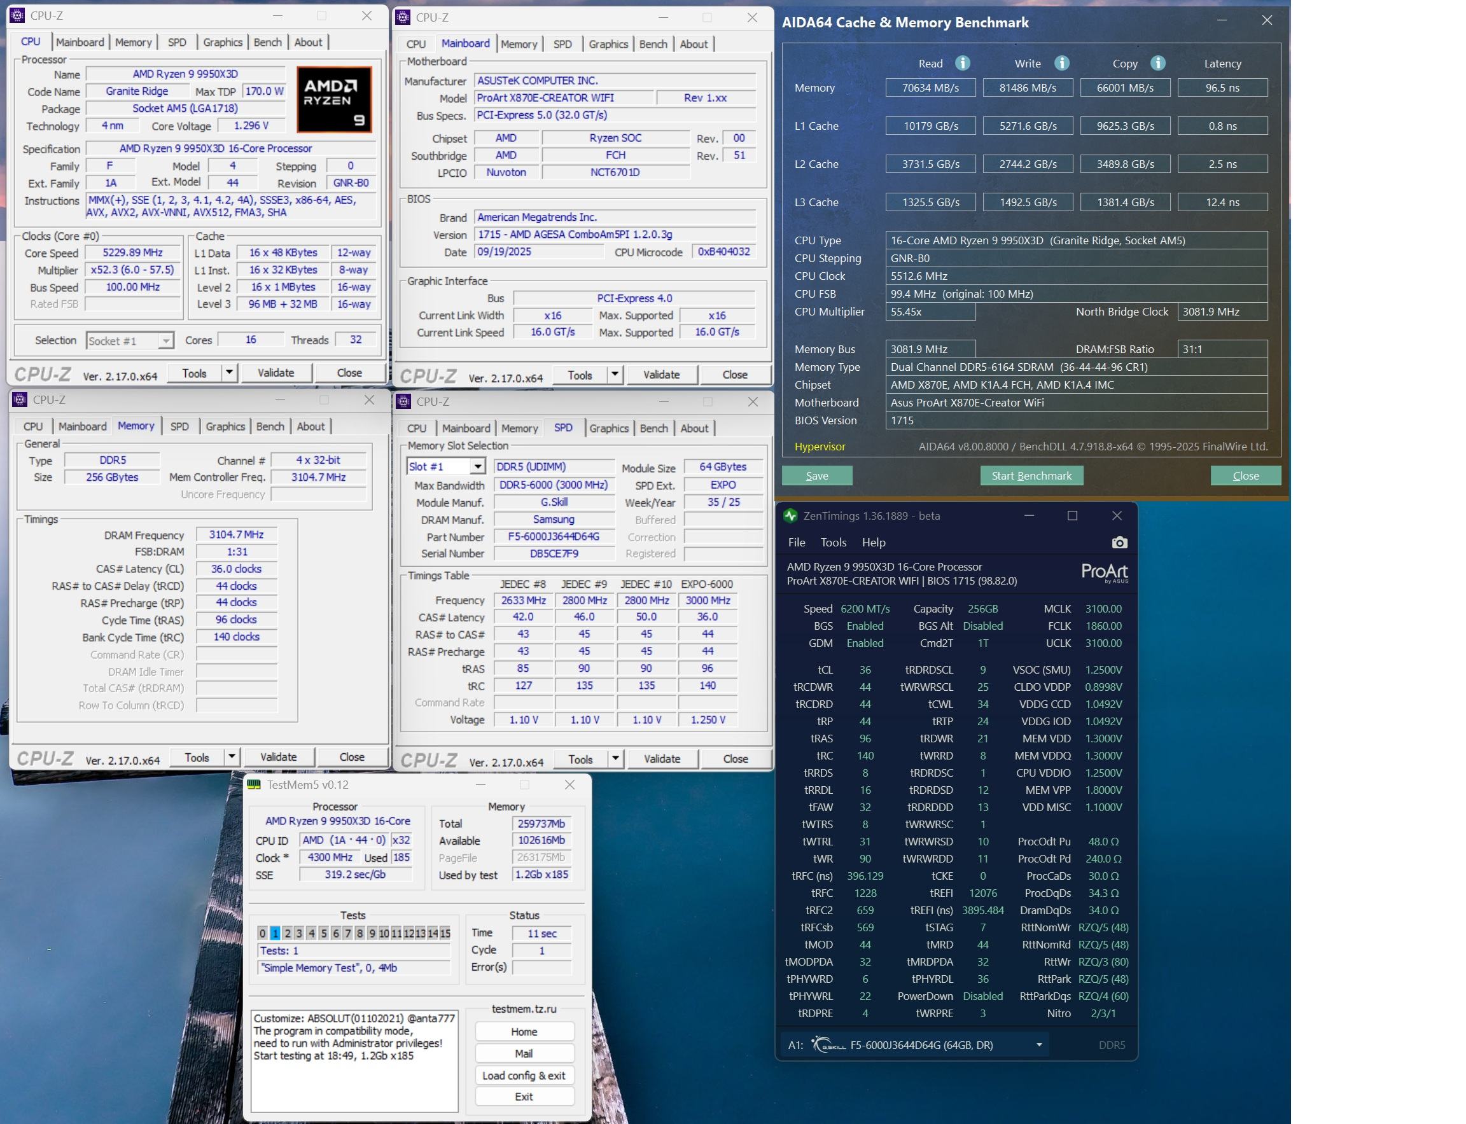The height and width of the screenshot is (1124, 1466).
Task: Switch to Bench tab in SPD window
Action: pos(653,428)
